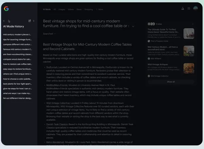This screenshot has height=149, width=204.
Task: Click the Mid-Century Modern secondhand store thumbnail
Action: click(189, 51)
